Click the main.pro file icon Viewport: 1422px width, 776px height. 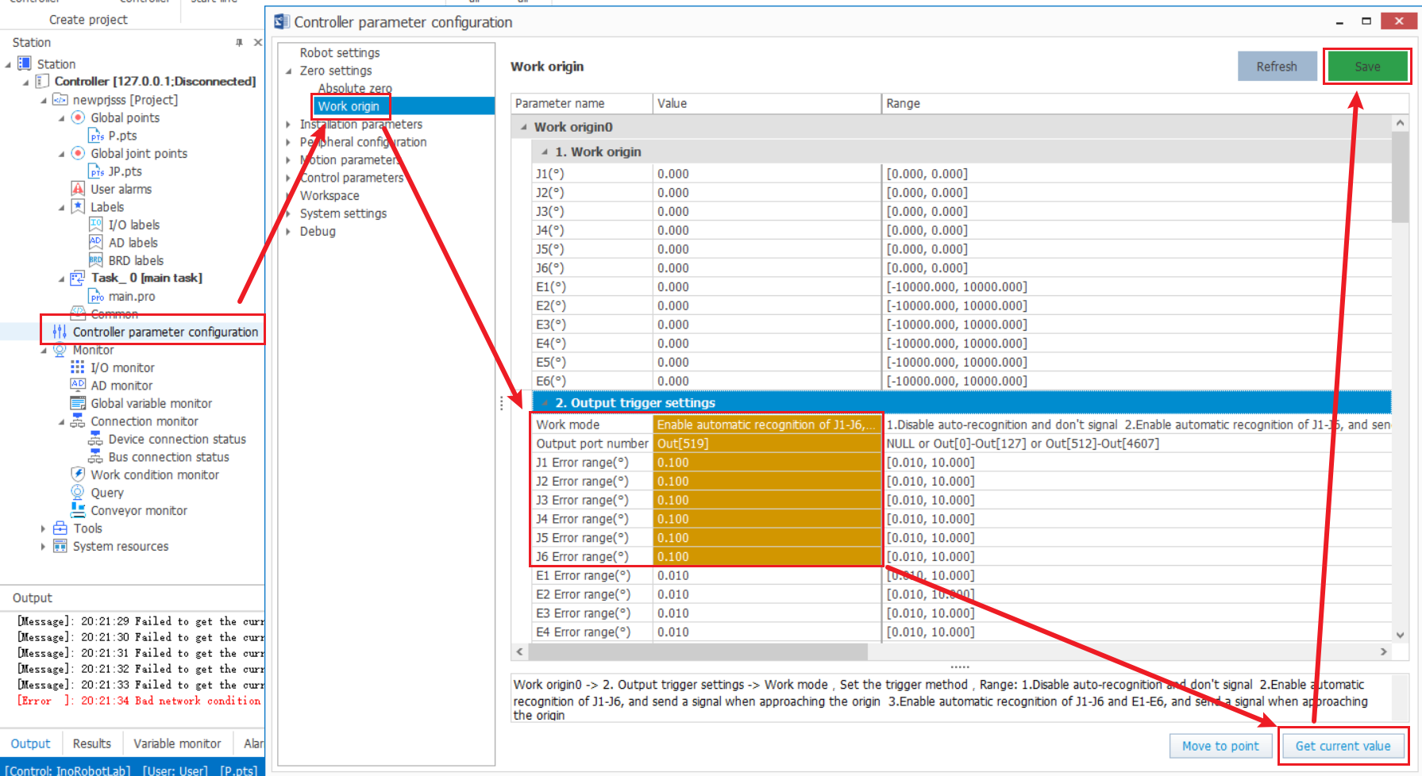96,296
